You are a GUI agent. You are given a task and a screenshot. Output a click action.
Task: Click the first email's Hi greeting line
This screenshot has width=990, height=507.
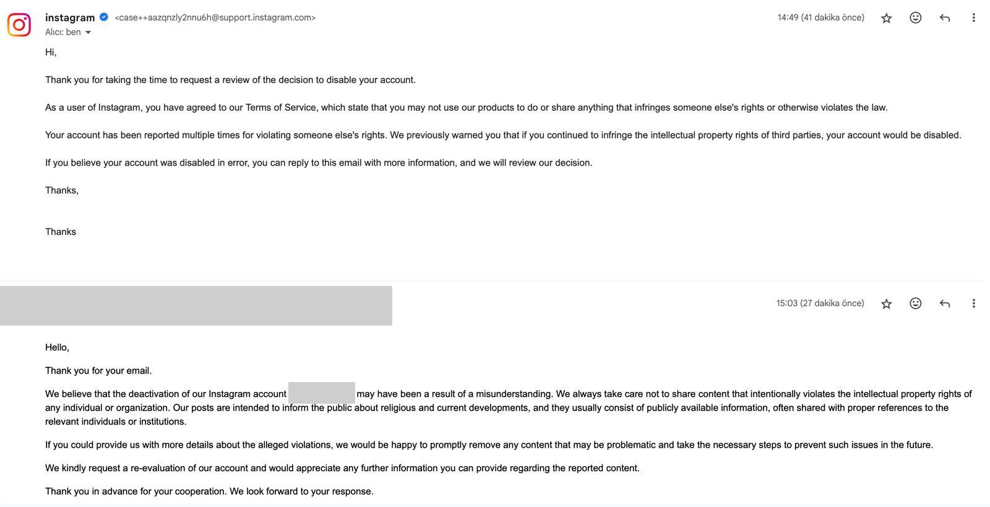51,53
